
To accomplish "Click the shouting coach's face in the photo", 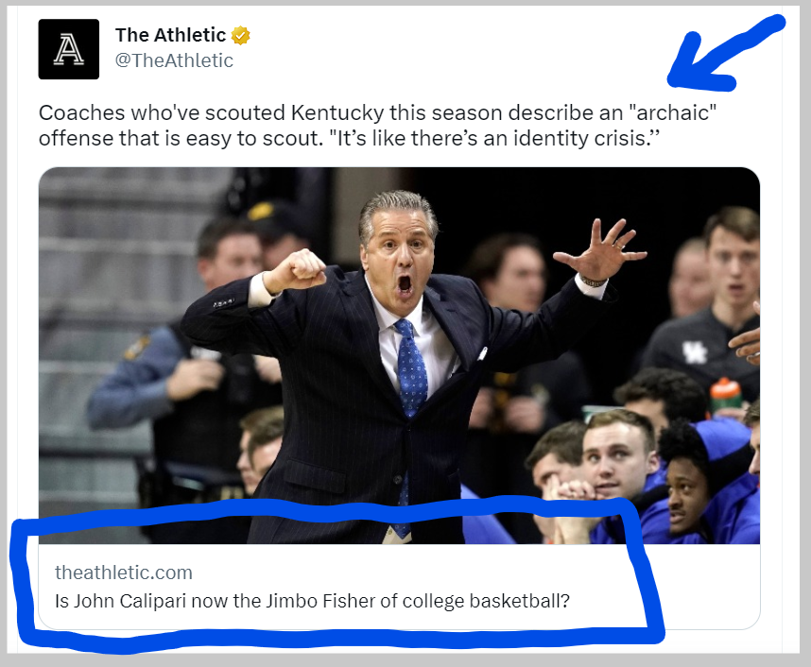I will click(399, 250).
